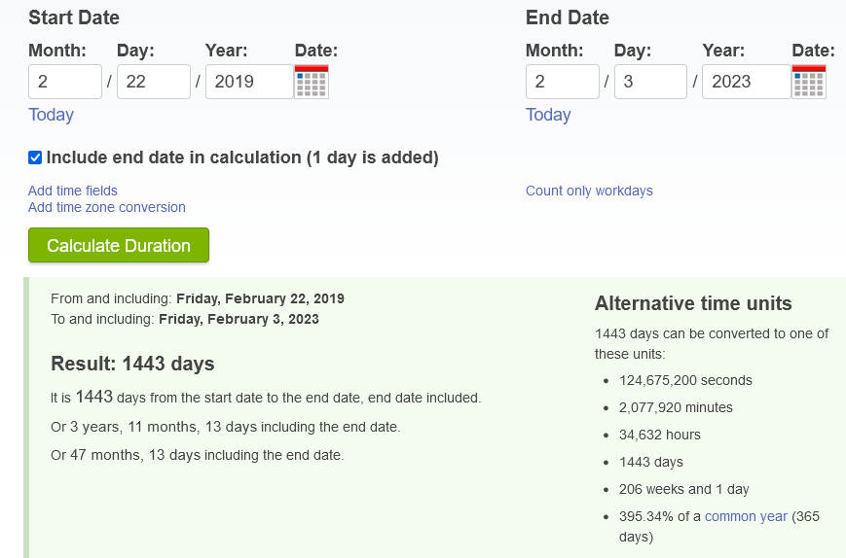Click the Start Date Day field
Screen dimensions: 846x558
[154, 82]
